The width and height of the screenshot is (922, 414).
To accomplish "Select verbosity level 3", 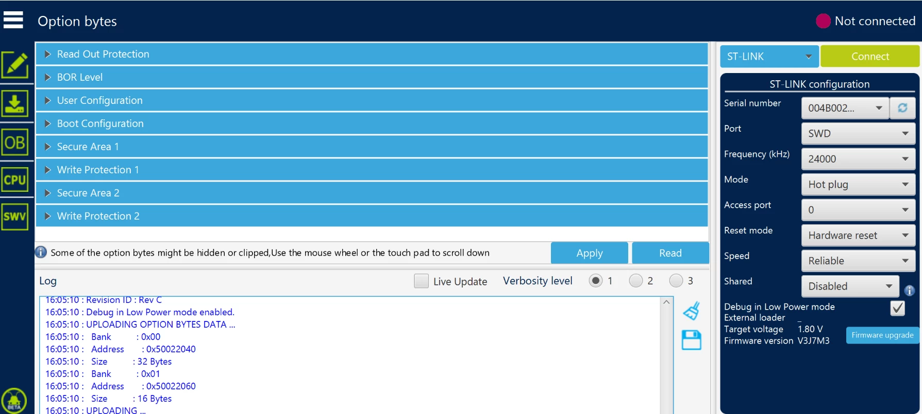I will coord(676,281).
